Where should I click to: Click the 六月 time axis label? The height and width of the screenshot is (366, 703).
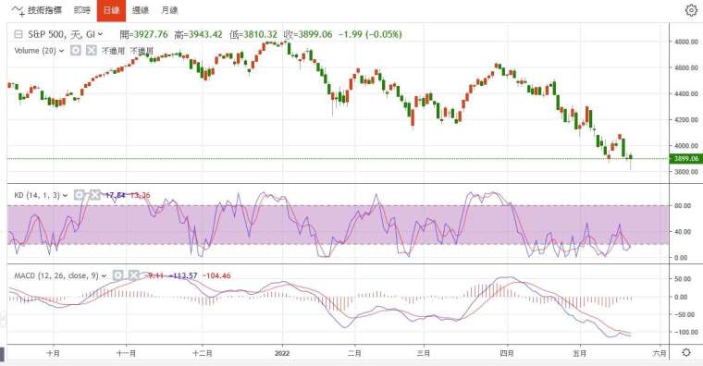pyautogui.click(x=659, y=353)
